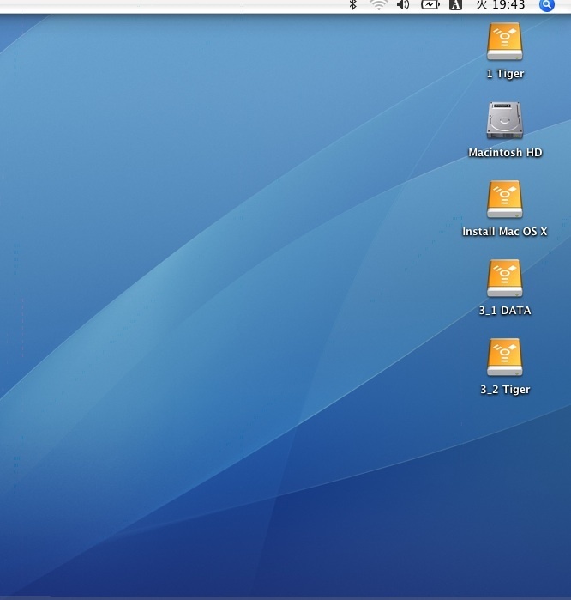Expand the input source 'A' menu
571x600 pixels.
(456, 5)
